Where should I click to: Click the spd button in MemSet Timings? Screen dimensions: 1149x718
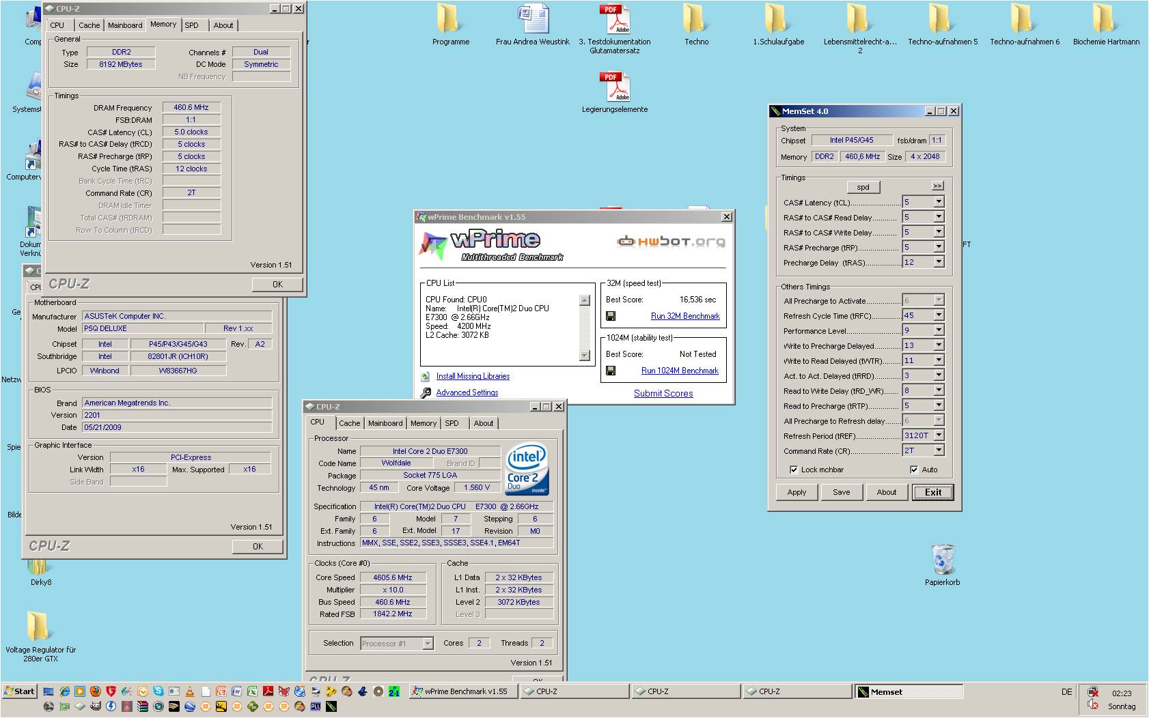[863, 187]
